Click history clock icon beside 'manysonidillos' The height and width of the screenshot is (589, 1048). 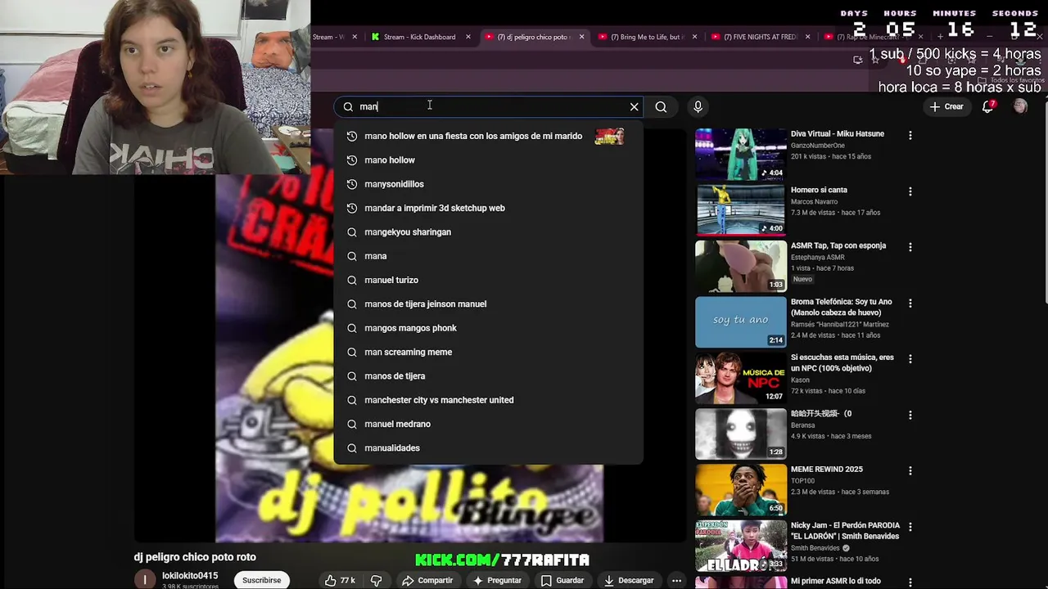pyautogui.click(x=352, y=184)
